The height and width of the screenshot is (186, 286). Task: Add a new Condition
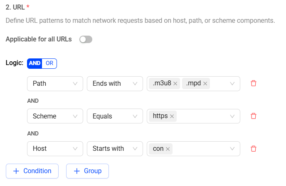point(32,171)
